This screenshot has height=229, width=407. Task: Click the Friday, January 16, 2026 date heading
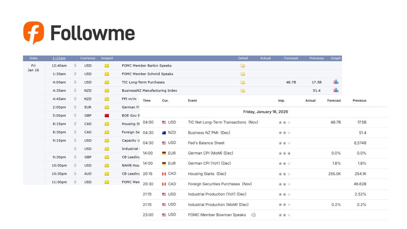(x=265, y=112)
